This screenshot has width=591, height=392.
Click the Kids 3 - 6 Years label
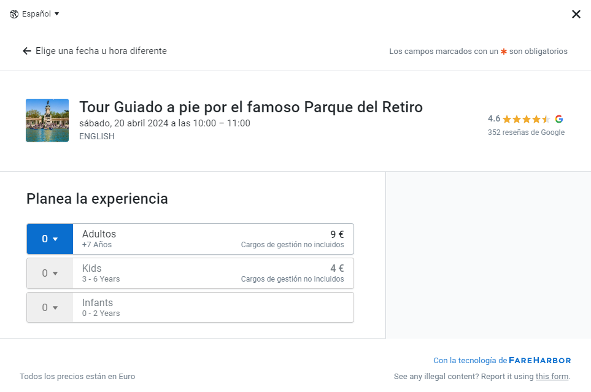[x=101, y=273]
